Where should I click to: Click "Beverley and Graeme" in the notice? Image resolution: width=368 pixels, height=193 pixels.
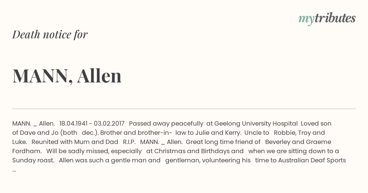pos(298,142)
